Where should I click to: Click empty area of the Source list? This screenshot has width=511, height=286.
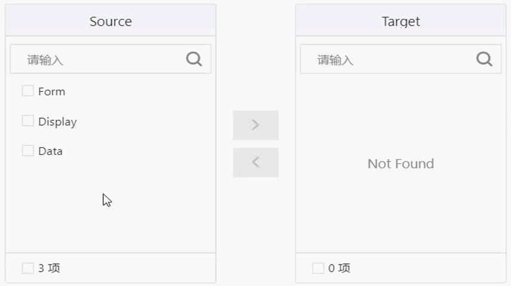[x=110, y=208]
